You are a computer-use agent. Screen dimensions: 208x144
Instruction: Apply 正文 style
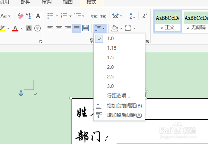[168, 21]
